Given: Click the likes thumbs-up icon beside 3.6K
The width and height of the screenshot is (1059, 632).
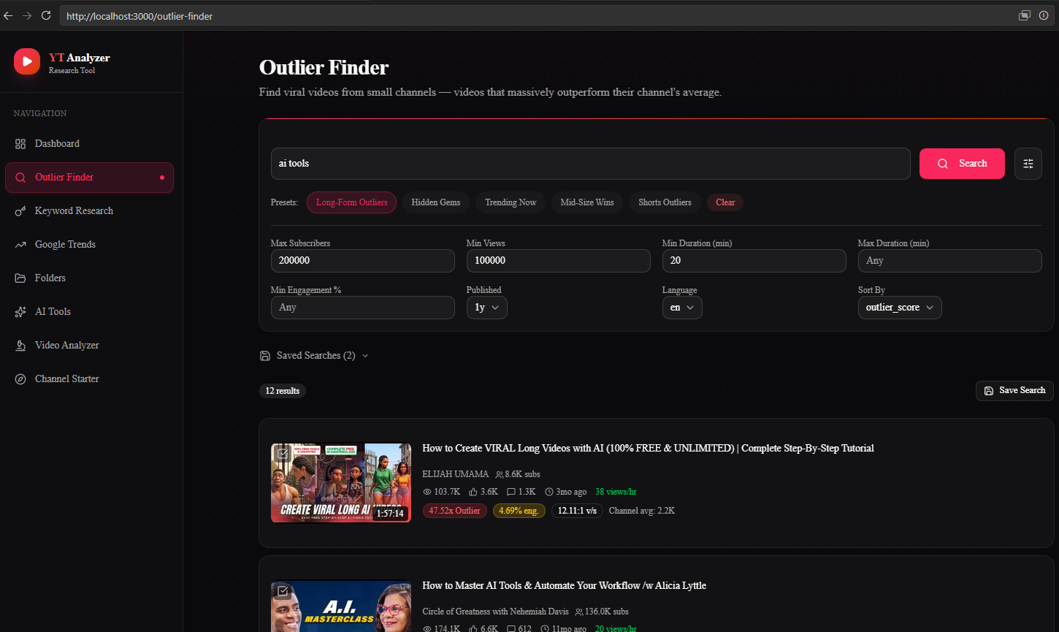Looking at the screenshot, I should pyautogui.click(x=473, y=492).
